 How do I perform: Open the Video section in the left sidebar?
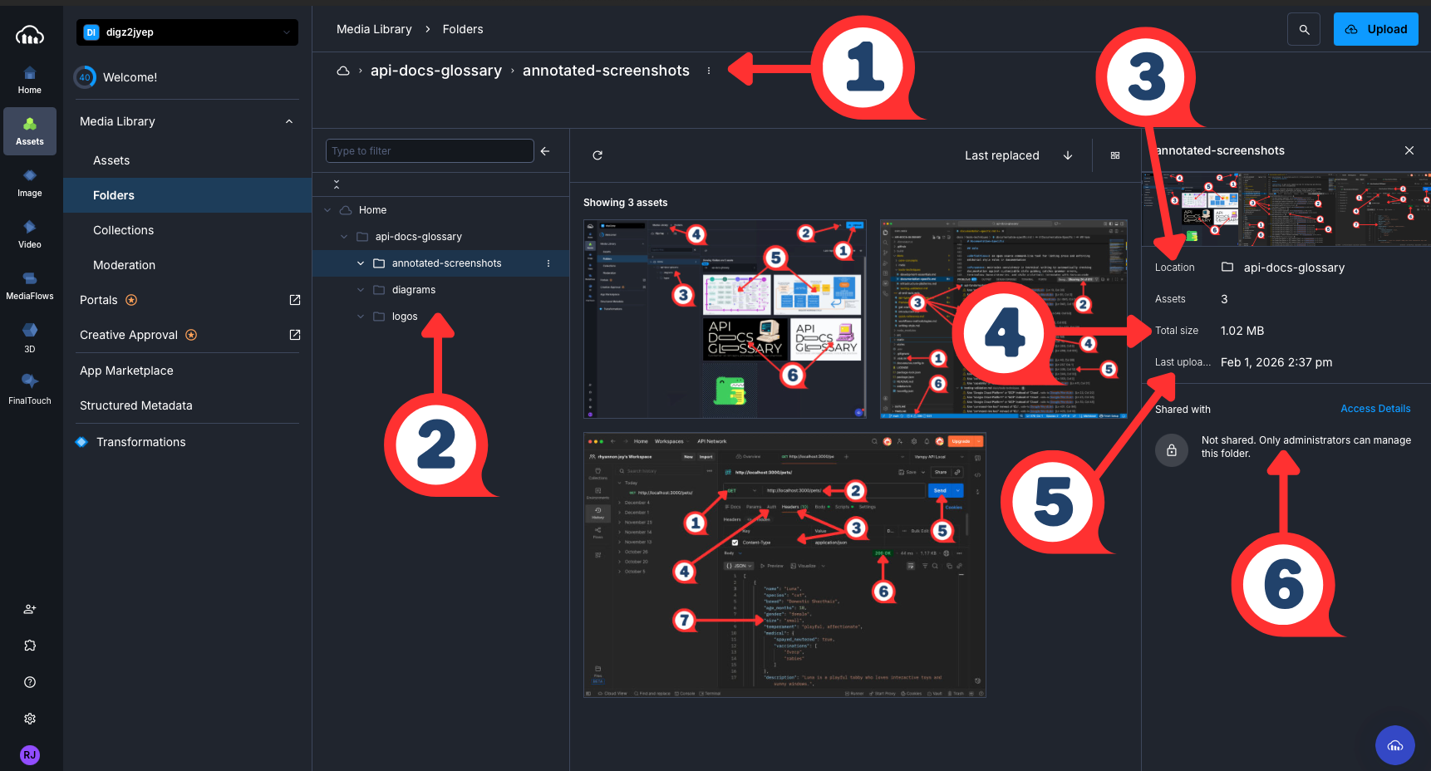coord(29,234)
